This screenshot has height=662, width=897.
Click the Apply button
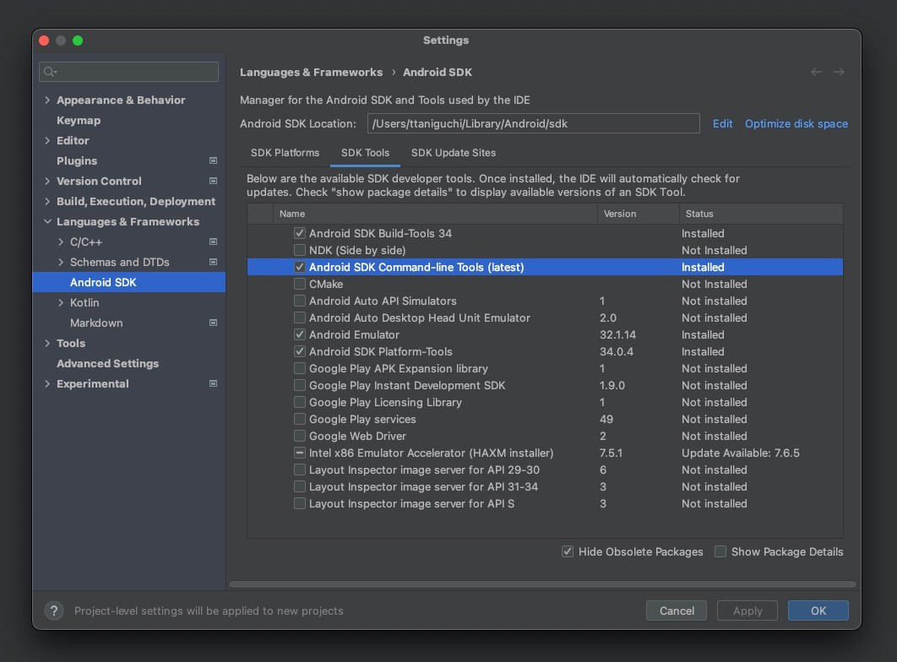[x=747, y=610]
